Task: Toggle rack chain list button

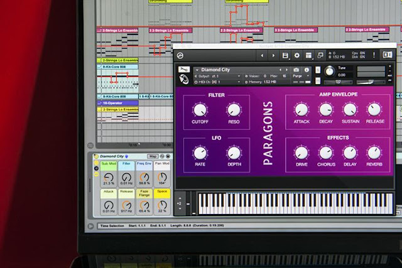Action: coord(96,168)
